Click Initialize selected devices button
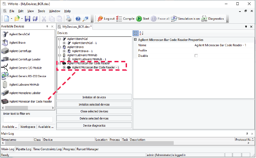 click(x=94, y=104)
